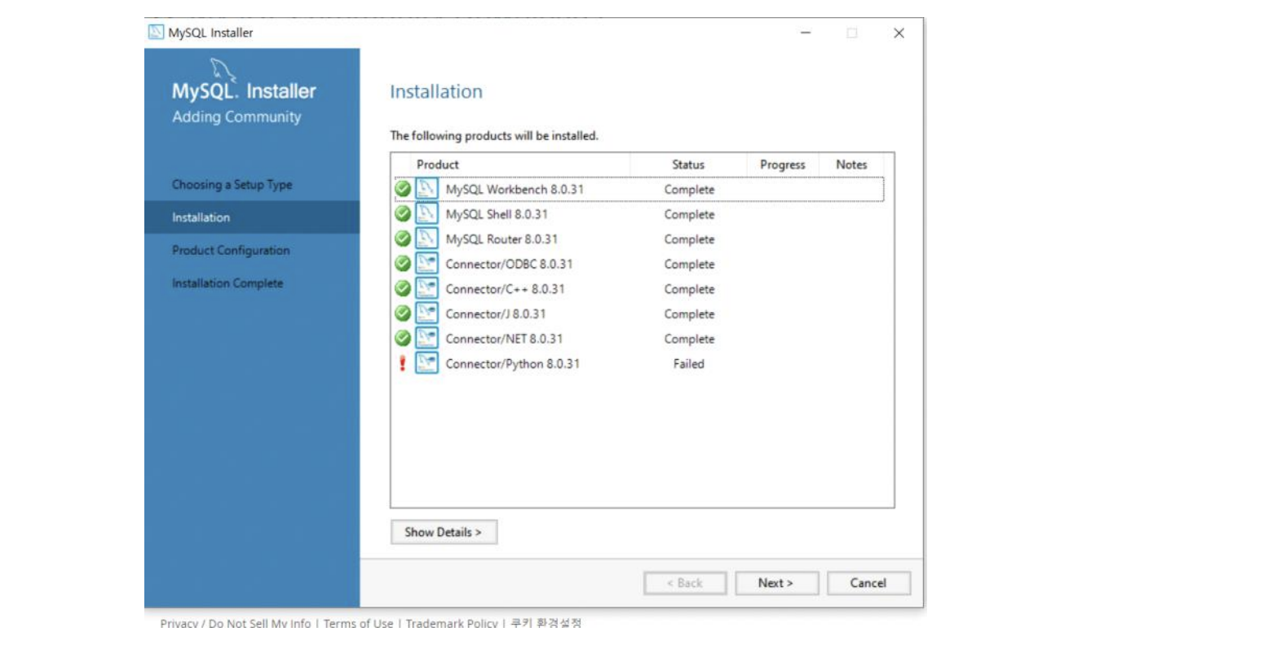Open the Installation Complete step
This screenshot has height=658, width=1272.
coord(227,283)
